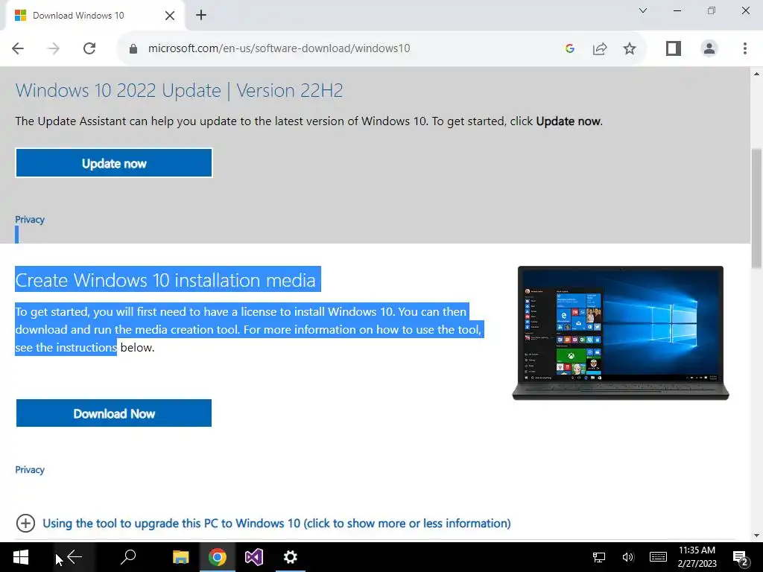The width and height of the screenshot is (763, 572).
Task: Expand Using the tool to upgrade this PC
Action: [x=276, y=524]
